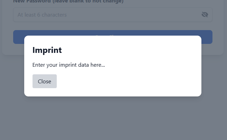Dismiss dialog by clicking backdrop below it
227x140 pixels.
113,118
